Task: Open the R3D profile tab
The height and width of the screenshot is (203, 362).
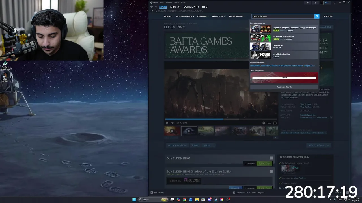Action: click(x=205, y=7)
